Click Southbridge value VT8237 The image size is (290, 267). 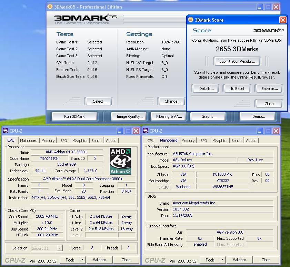coord(222,181)
